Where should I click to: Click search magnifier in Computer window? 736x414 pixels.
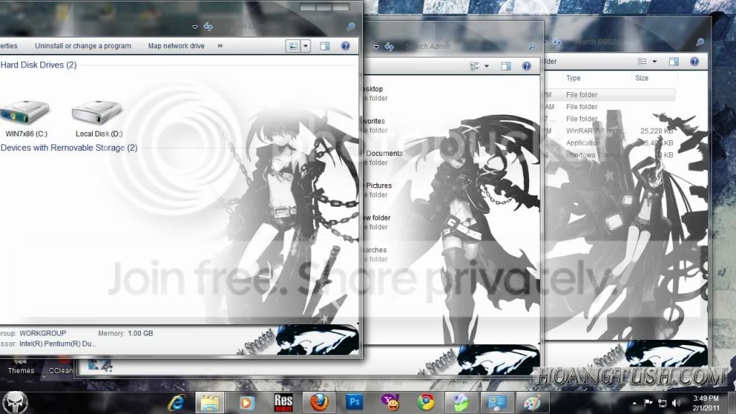point(351,27)
